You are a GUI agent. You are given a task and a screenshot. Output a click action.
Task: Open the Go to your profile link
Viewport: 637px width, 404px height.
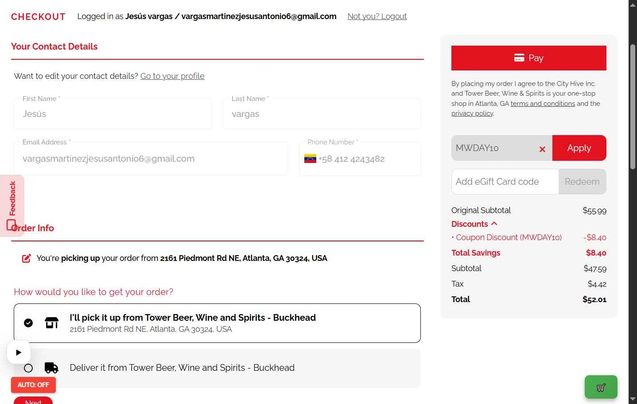click(172, 76)
